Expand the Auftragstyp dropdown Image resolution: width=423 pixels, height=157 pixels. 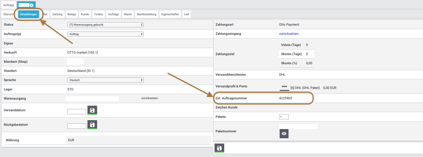(105, 34)
